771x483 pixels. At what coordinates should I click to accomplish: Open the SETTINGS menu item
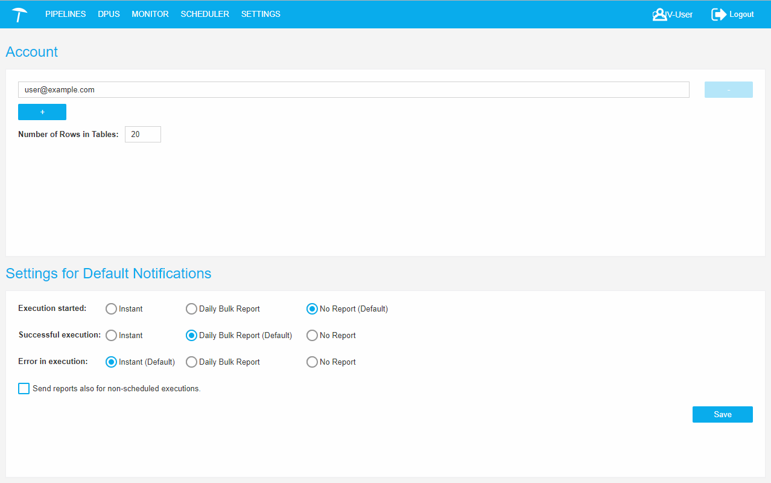pos(261,14)
